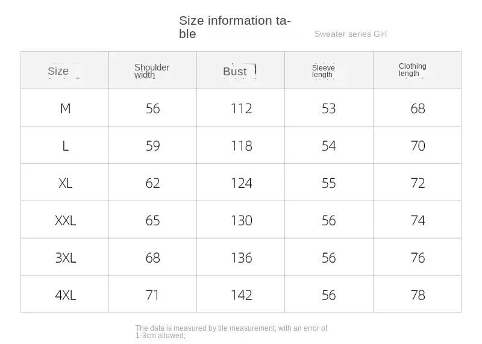The image size is (482, 344).
Task: Click the Size column header
Action: (x=58, y=71)
